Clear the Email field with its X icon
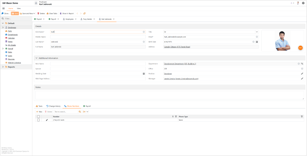 (x=257, y=37)
